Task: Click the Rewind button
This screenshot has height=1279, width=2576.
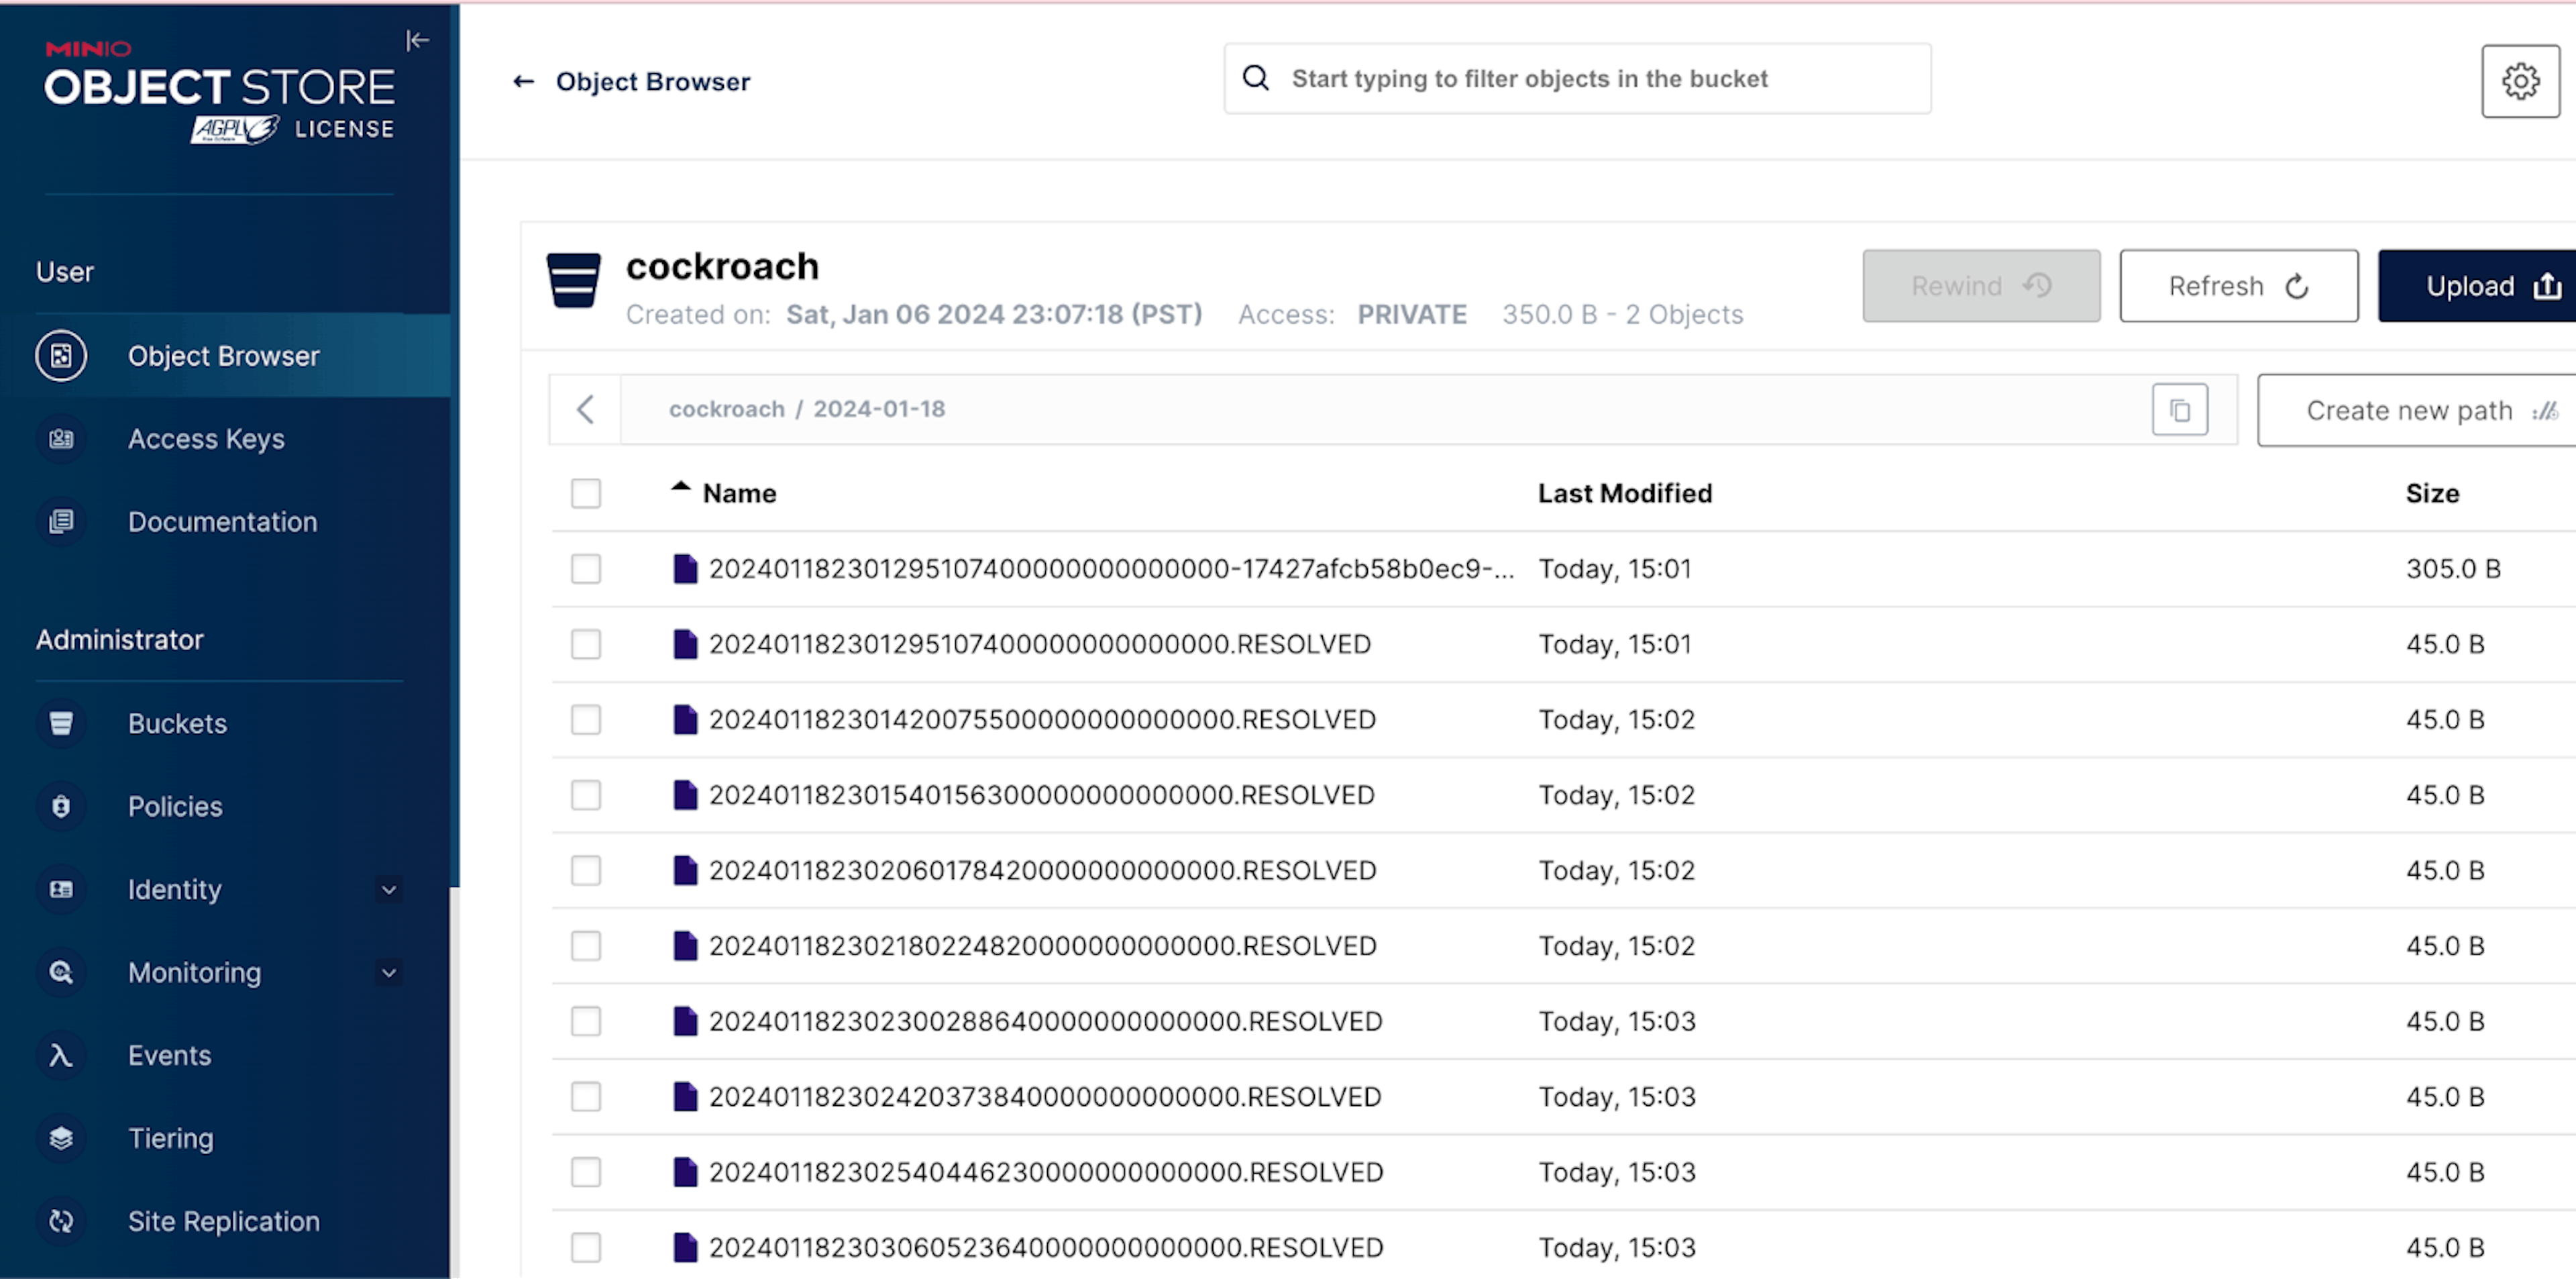Action: [x=1980, y=286]
